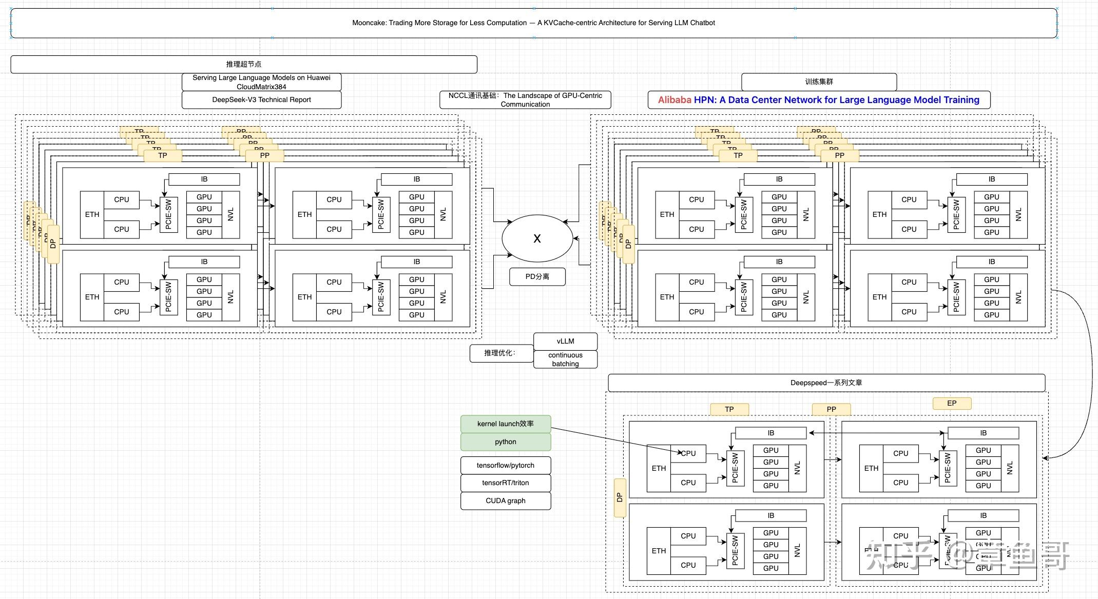Open the Alibaba HPN paper title
Image resolution: width=1098 pixels, height=599 pixels.
point(819,99)
